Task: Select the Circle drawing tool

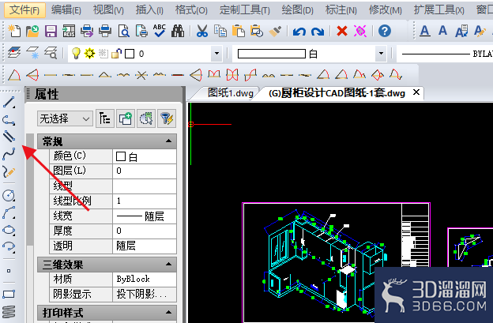Action: tap(9, 195)
